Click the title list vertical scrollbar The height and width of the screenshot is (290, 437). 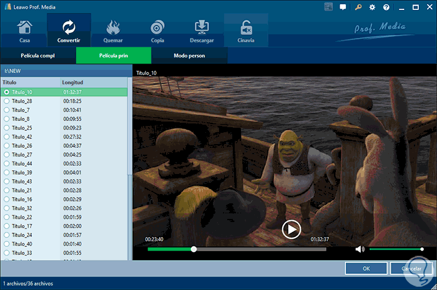click(130, 127)
